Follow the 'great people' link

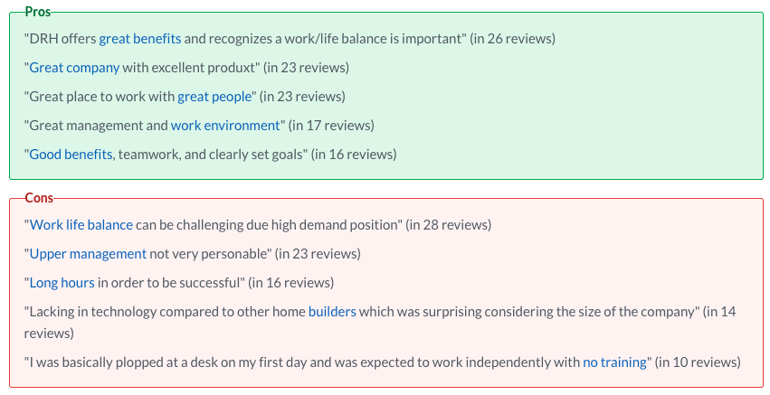[214, 97]
